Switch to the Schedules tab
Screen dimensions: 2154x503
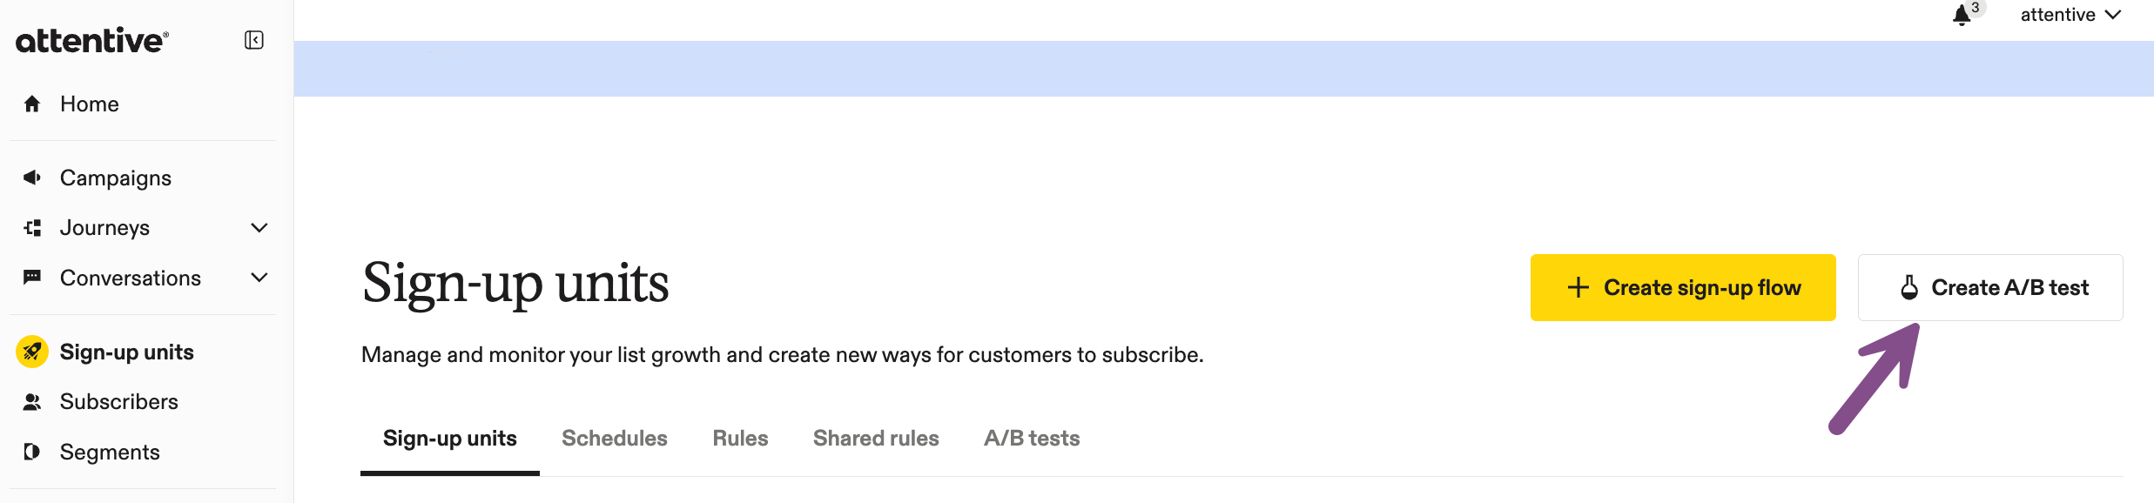point(615,439)
